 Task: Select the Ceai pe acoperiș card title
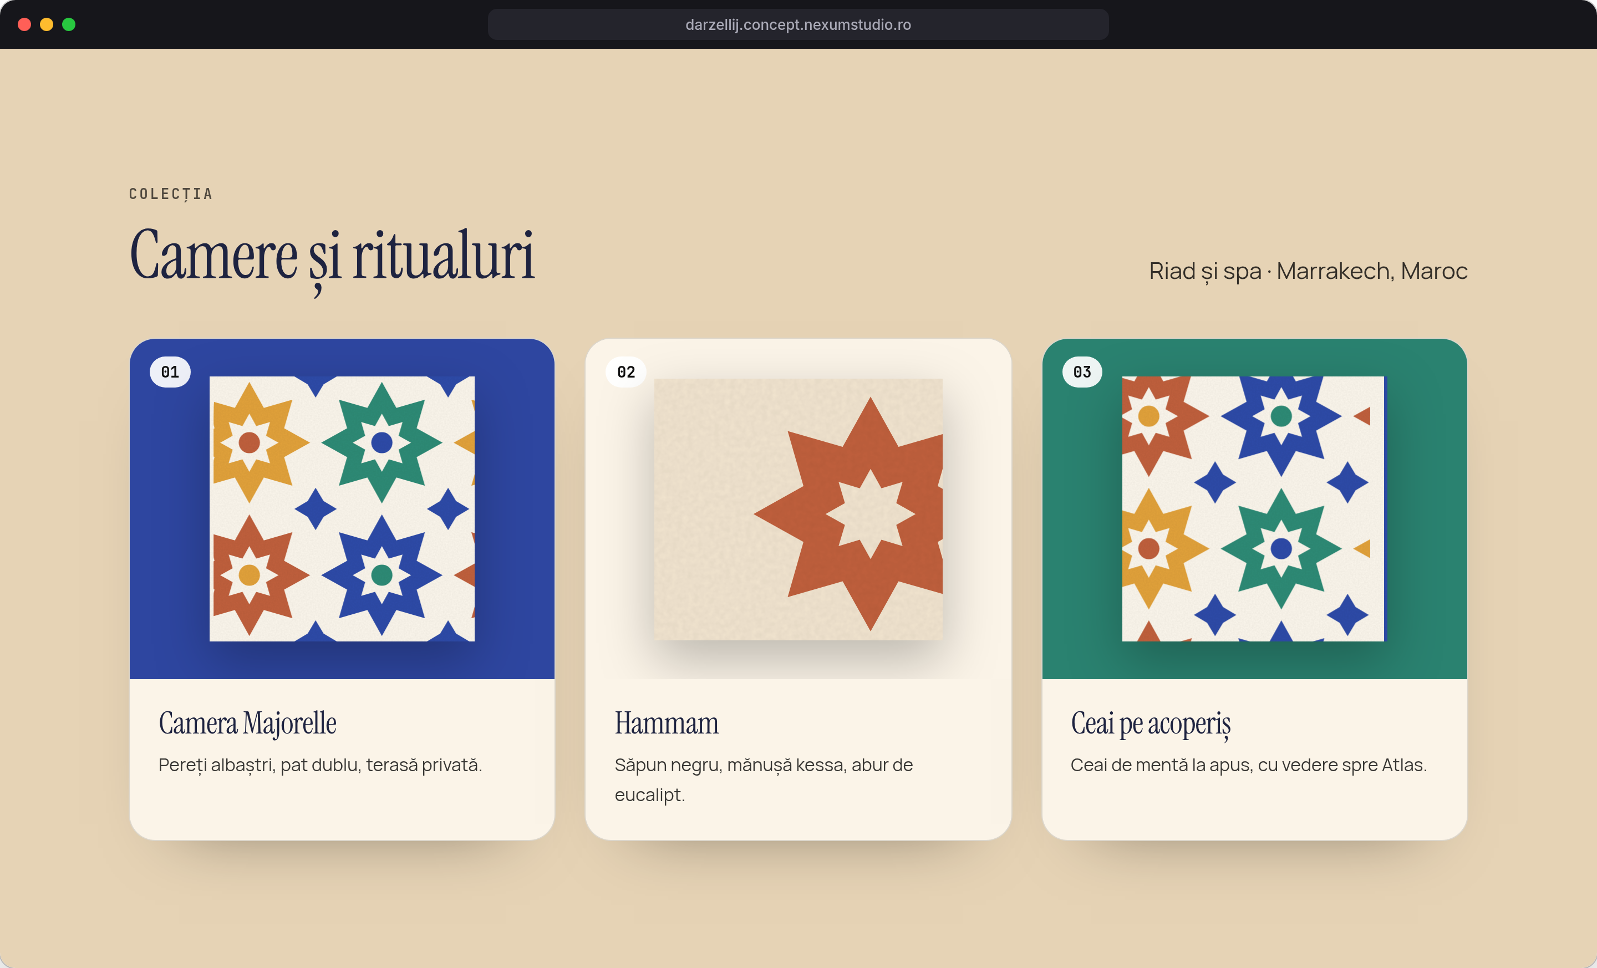pos(1151,724)
